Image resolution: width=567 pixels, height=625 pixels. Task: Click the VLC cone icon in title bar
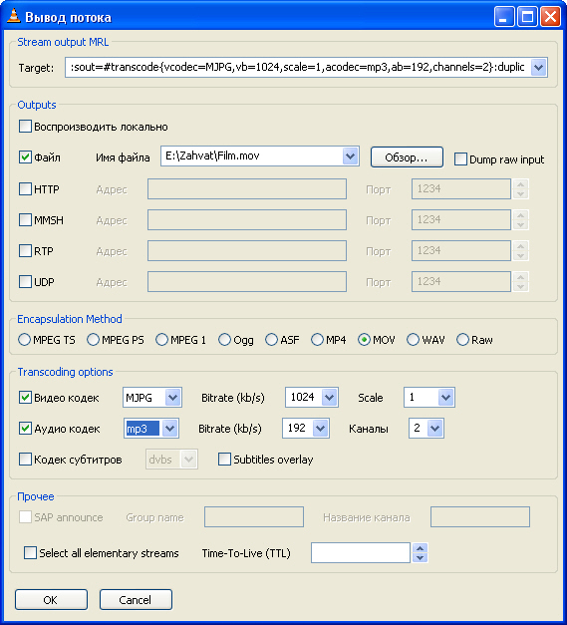14,16
